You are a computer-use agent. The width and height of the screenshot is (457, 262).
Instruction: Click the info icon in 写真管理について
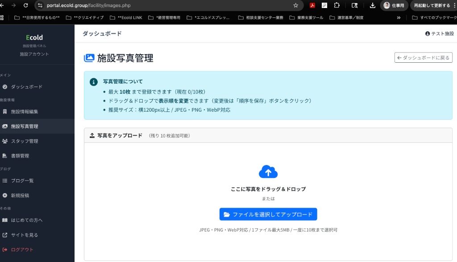coord(94,82)
